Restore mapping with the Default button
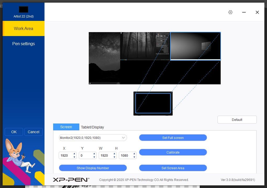This screenshot has width=267, height=188. coord(237,120)
